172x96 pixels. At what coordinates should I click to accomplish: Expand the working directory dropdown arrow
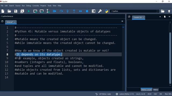click(158, 11)
